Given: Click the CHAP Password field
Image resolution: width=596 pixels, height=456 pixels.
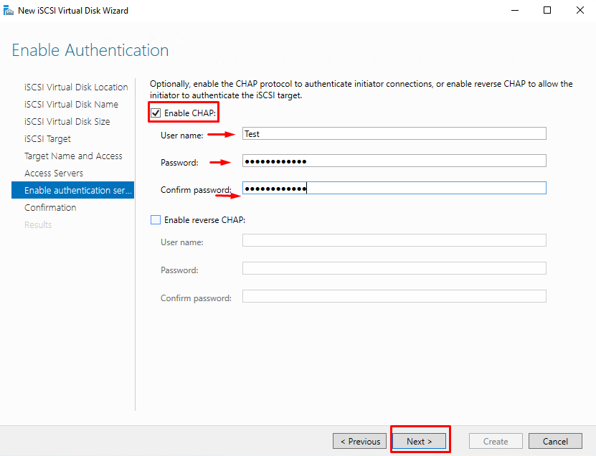Looking at the screenshot, I should 394,161.
